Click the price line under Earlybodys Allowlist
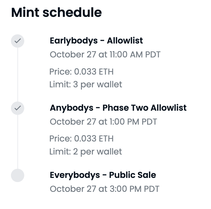Screen dimensions: 211x209 [x=81, y=72]
